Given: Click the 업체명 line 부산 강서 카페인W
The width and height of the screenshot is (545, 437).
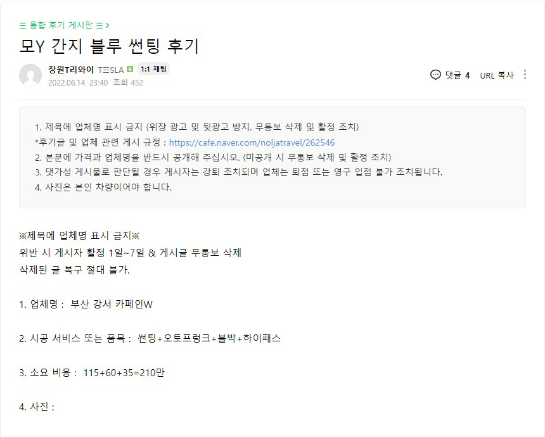Looking at the screenshot, I should (86, 304).
